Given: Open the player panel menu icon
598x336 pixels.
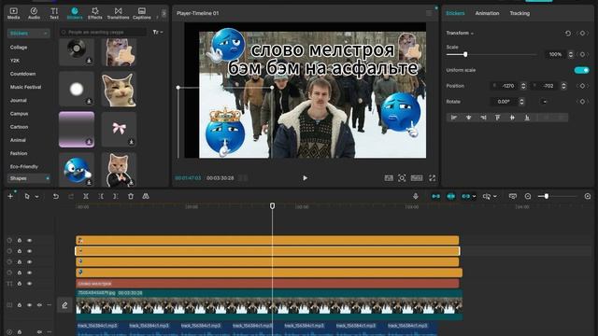Looking at the screenshot, I should [429, 13].
